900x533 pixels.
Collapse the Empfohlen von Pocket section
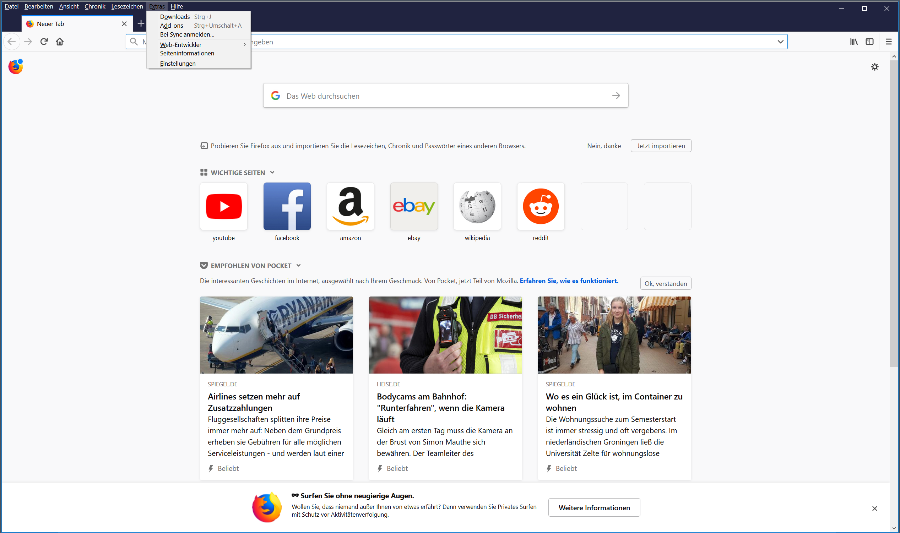pyautogui.click(x=298, y=265)
